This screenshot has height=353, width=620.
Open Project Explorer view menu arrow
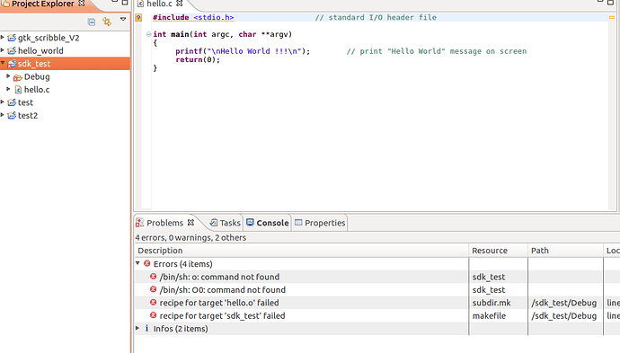[x=123, y=19]
